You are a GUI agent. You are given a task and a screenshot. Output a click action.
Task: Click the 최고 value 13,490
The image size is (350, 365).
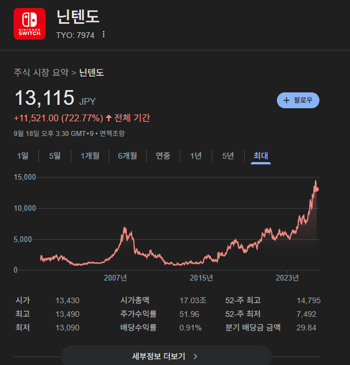pos(67,314)
